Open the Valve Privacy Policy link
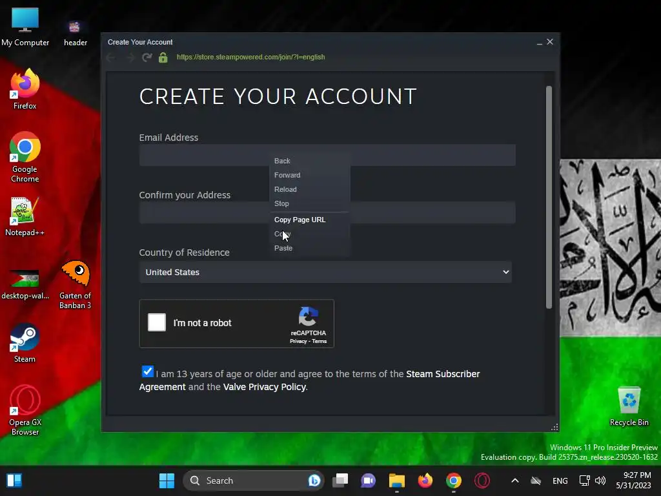661x496 pixels. 264,387
